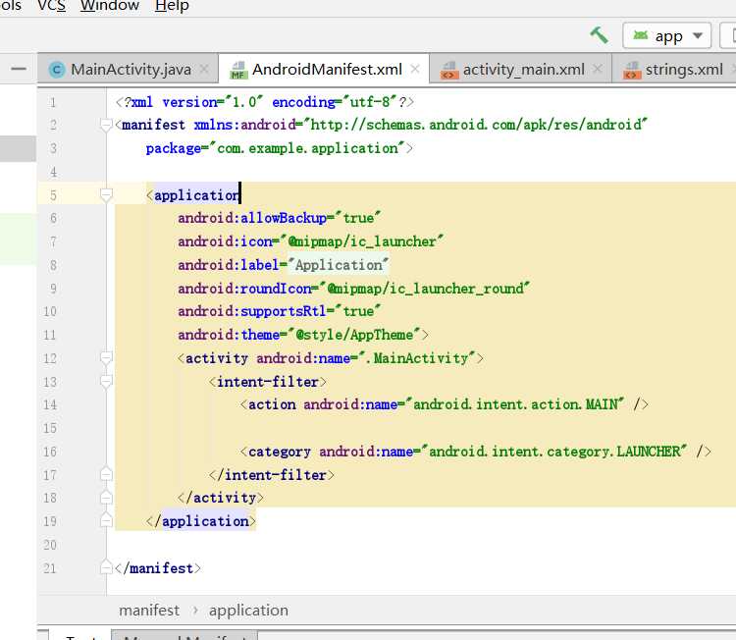Click the ".MainActivity" name value

417,358
